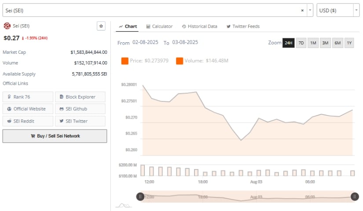Select the Chart tab
Image resolution: width=363 pixels, height=211 pixels.
point(128,26)
